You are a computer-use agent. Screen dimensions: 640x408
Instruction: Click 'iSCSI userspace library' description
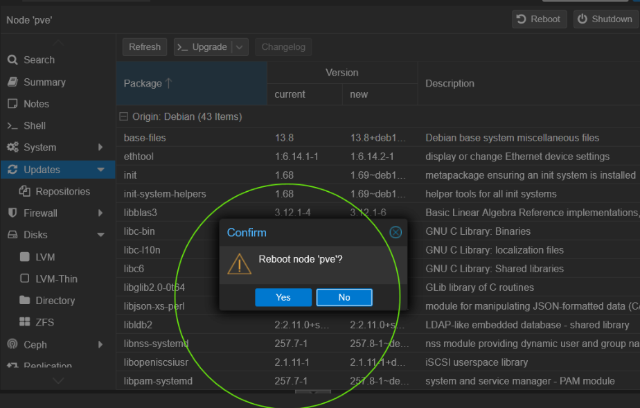point(477,362)
